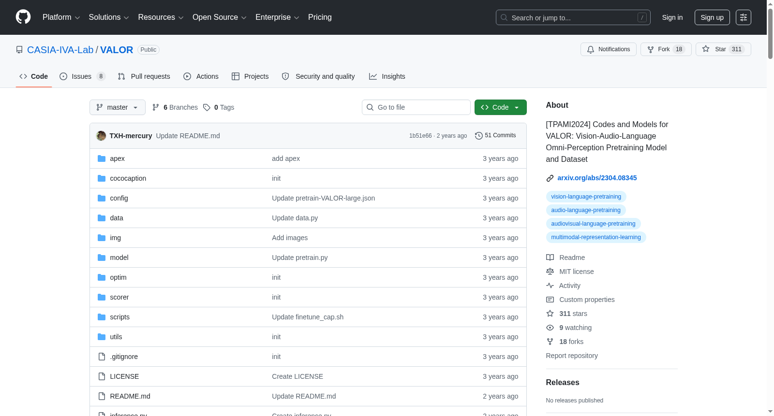This screenshot has width=774, height=416.
Task: Open the Issues tab
Action: point(82,76)
